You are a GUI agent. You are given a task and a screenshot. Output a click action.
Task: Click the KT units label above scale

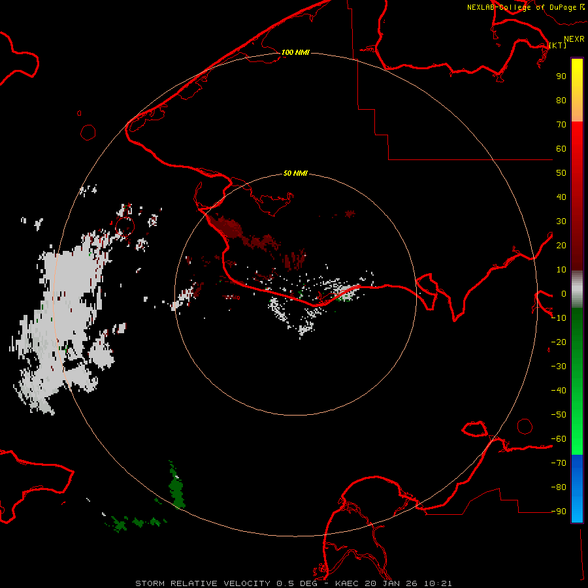point(558,45)
